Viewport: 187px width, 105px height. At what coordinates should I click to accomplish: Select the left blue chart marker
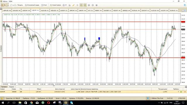point(85,39)
